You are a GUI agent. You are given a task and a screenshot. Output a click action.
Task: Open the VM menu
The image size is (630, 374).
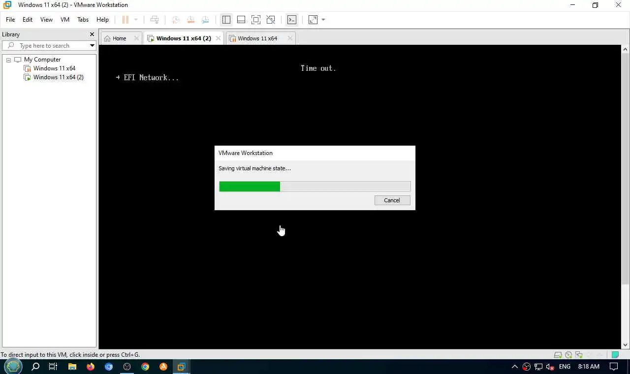pyautogui.click(x=65, y=20)
